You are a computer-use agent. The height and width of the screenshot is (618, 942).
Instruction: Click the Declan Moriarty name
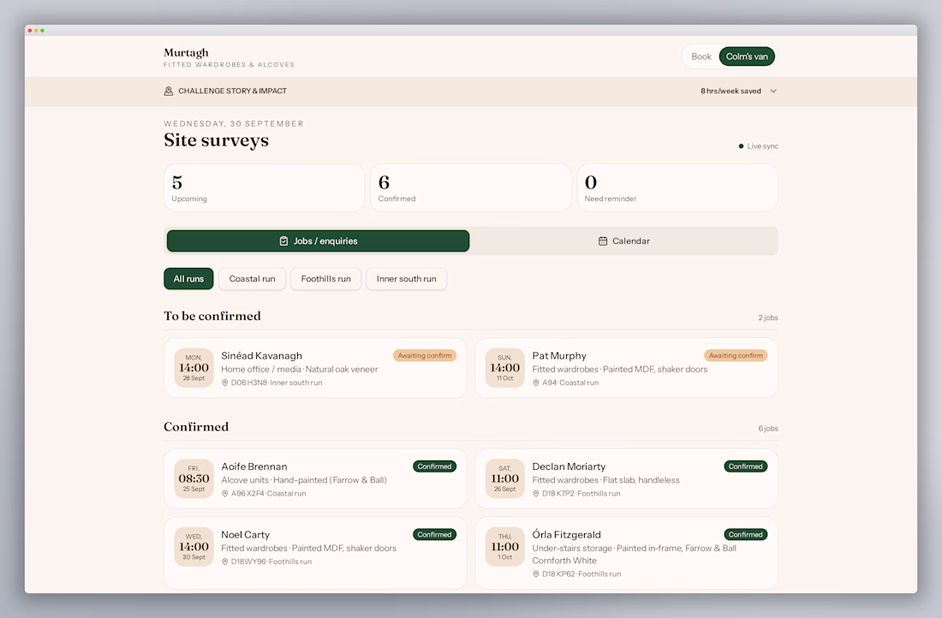click(569, 466)
